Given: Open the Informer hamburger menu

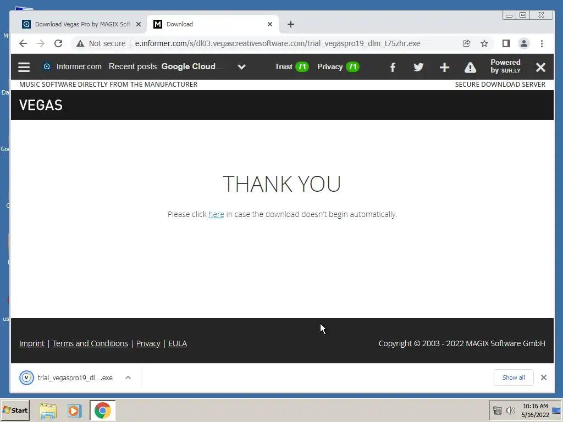Looking at the screenshot, I should pos(24,66).
